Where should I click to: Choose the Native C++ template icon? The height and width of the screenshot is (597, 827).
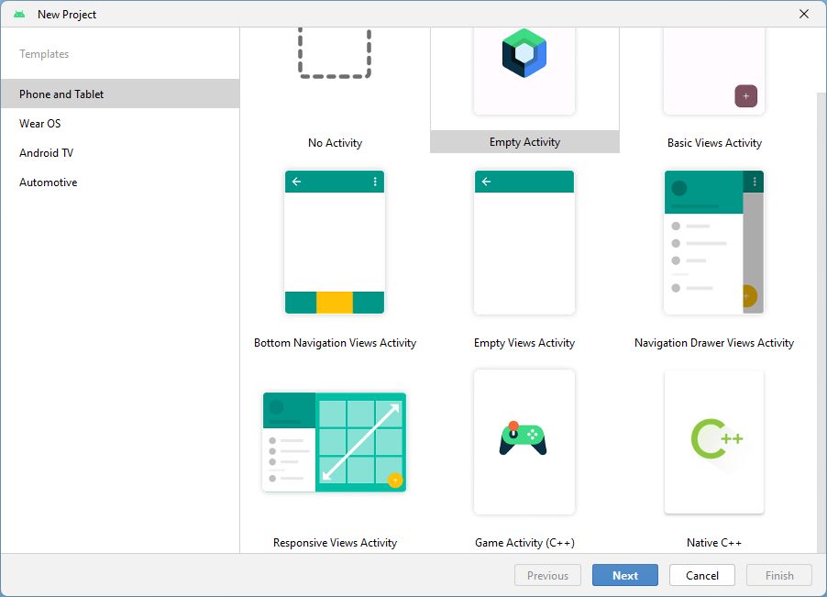click(x=716, y=438)
